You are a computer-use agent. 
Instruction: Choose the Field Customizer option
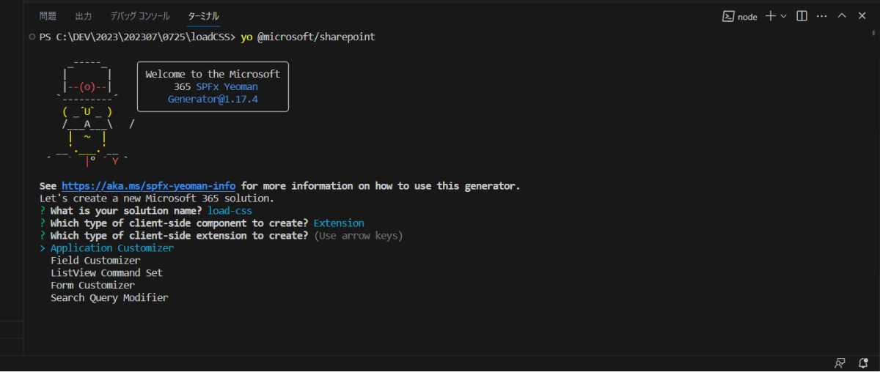(x=95, y=261)
